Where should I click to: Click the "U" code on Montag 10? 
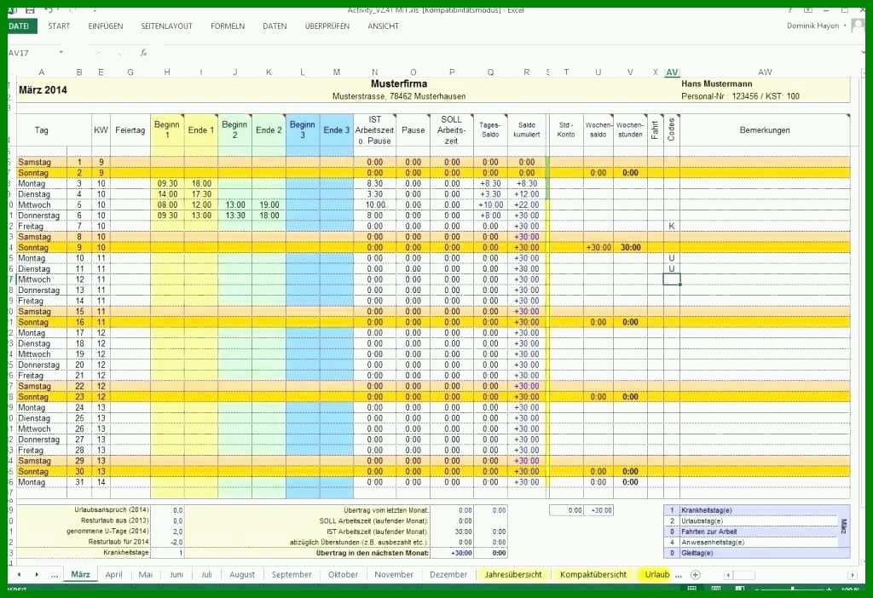[672, 258]
